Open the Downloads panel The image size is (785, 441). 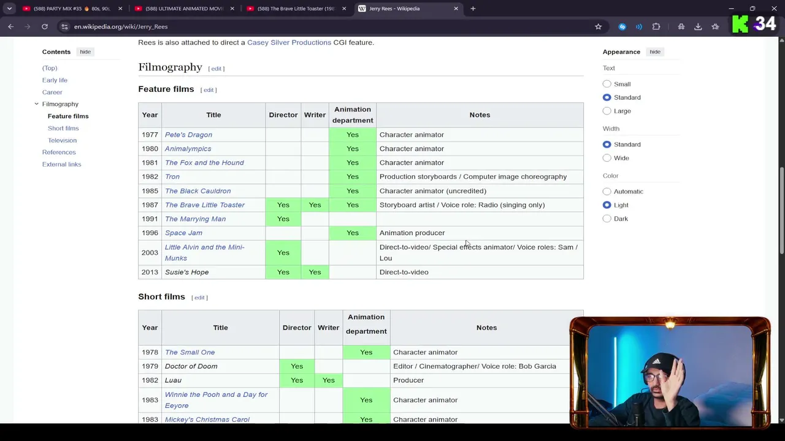tap(698, 26)
